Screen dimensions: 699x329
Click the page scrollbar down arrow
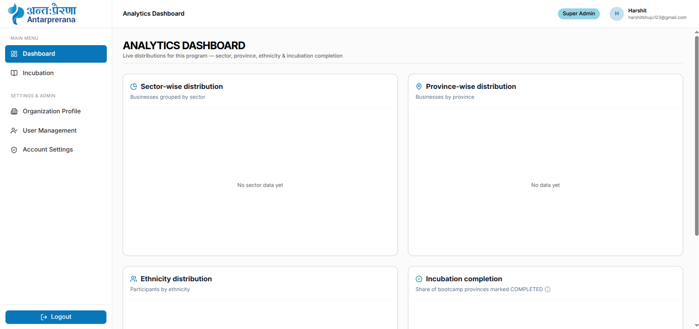tap(696, 325)
